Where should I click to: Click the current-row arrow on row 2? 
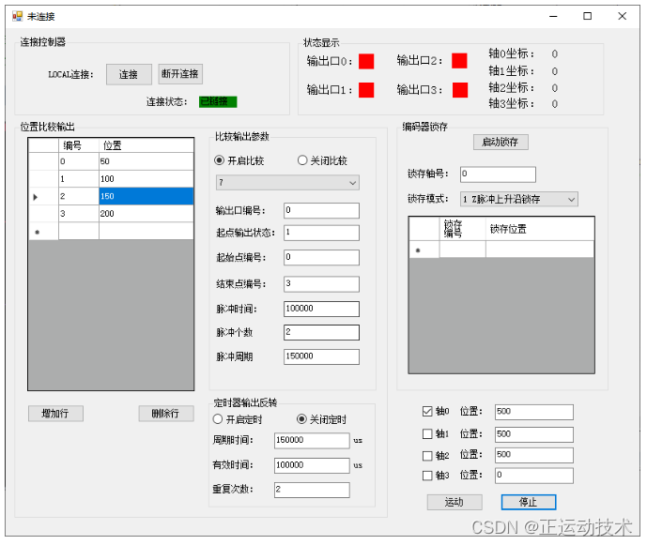pos(36,197)
